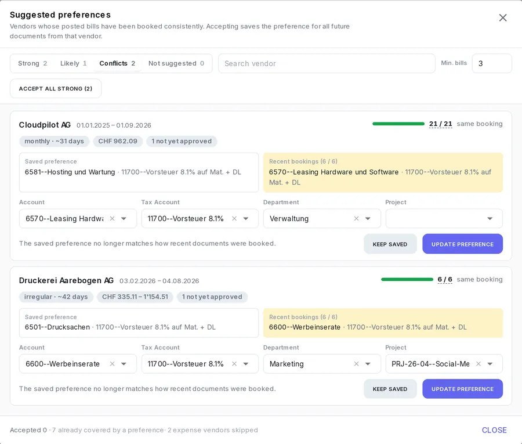This screenshot has height=444, width=522.
Task: Expand Cloudpilot Account dropdown arrow
Action: [x=124, y=218]
